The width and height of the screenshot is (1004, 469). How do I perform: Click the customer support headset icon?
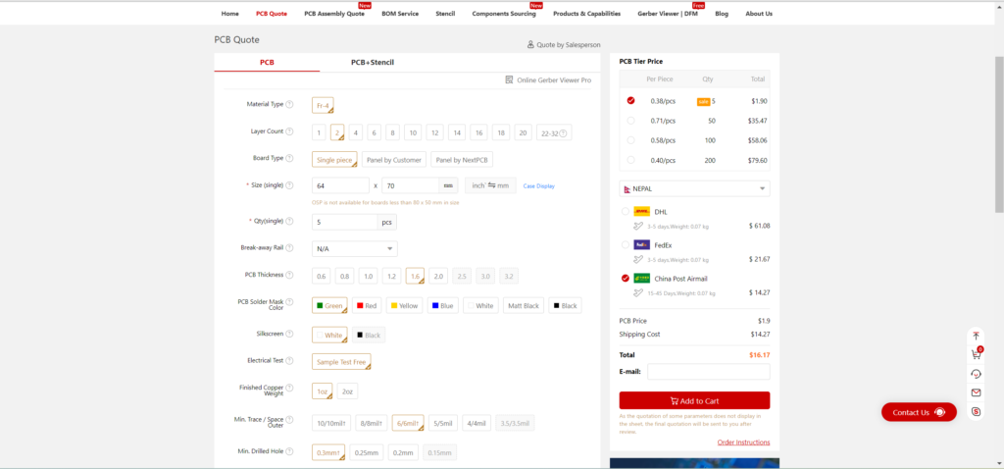pyautogui.click(x=976, y=374)
